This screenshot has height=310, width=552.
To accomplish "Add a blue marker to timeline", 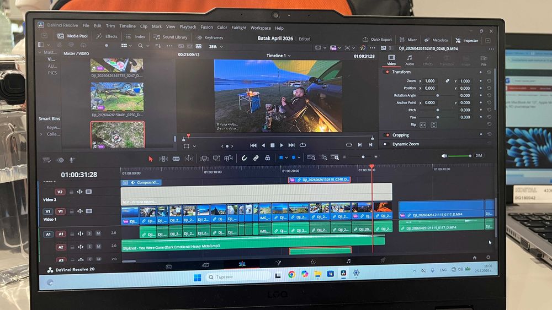I will (293, 157).
